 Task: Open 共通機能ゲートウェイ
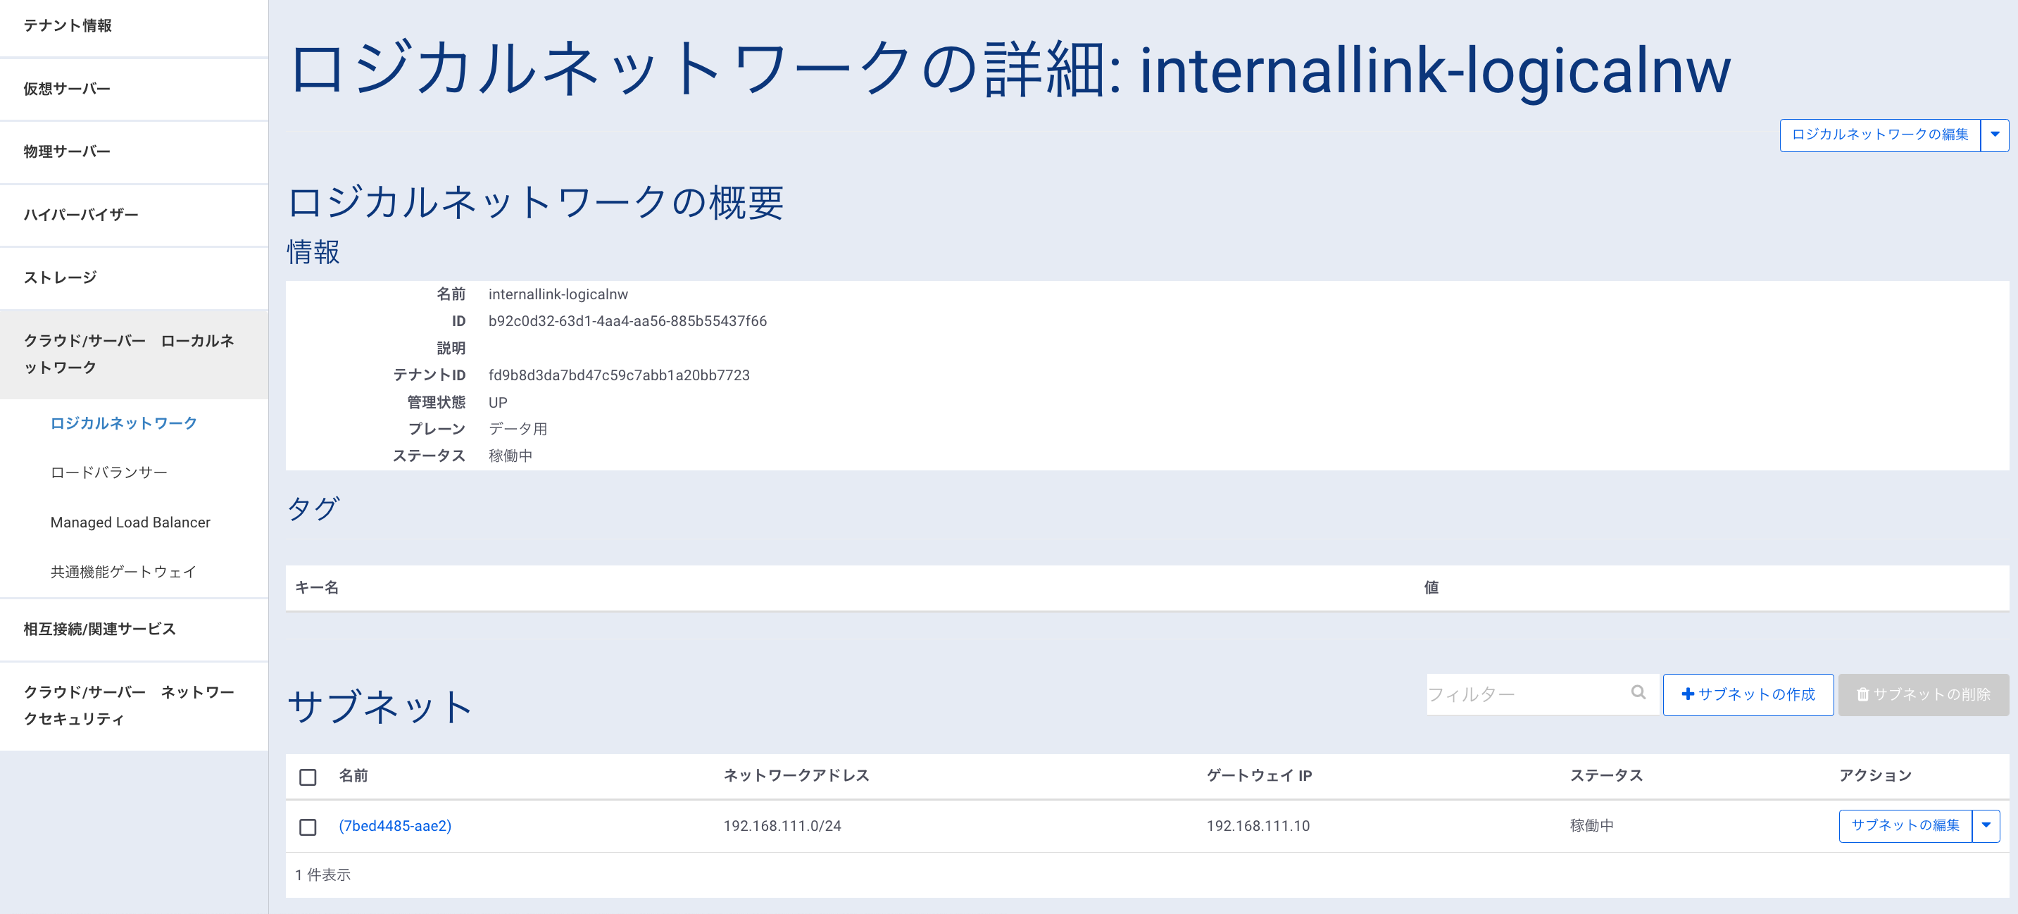(123, 572)
